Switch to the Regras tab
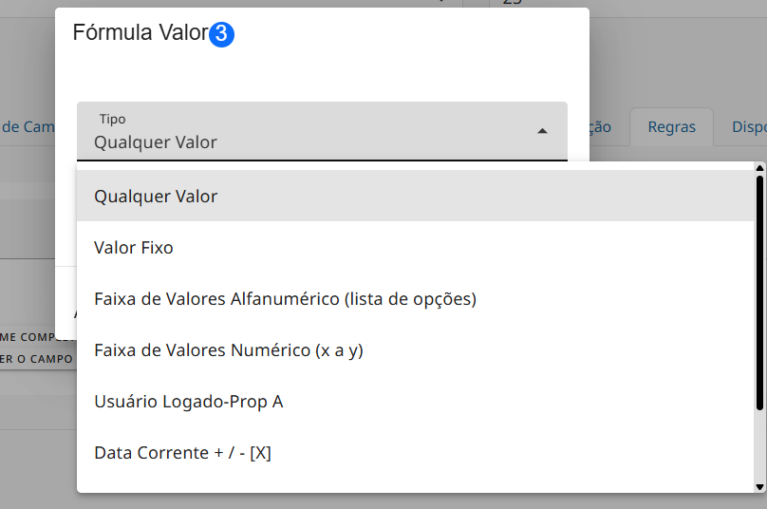The image size is (767, 509). tap(672, 126)
